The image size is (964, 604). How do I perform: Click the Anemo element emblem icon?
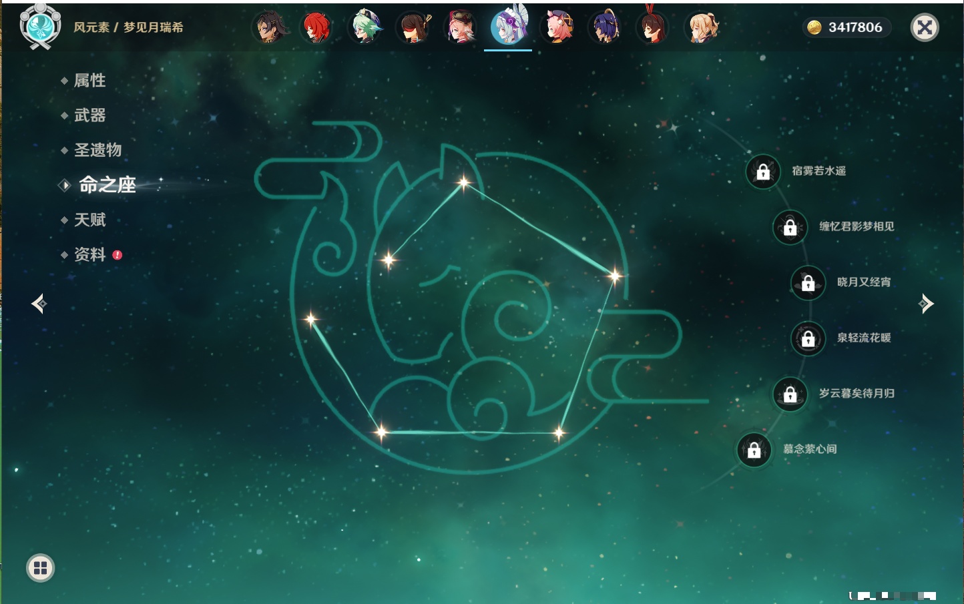pyautogui.click(x=41, y=25)
